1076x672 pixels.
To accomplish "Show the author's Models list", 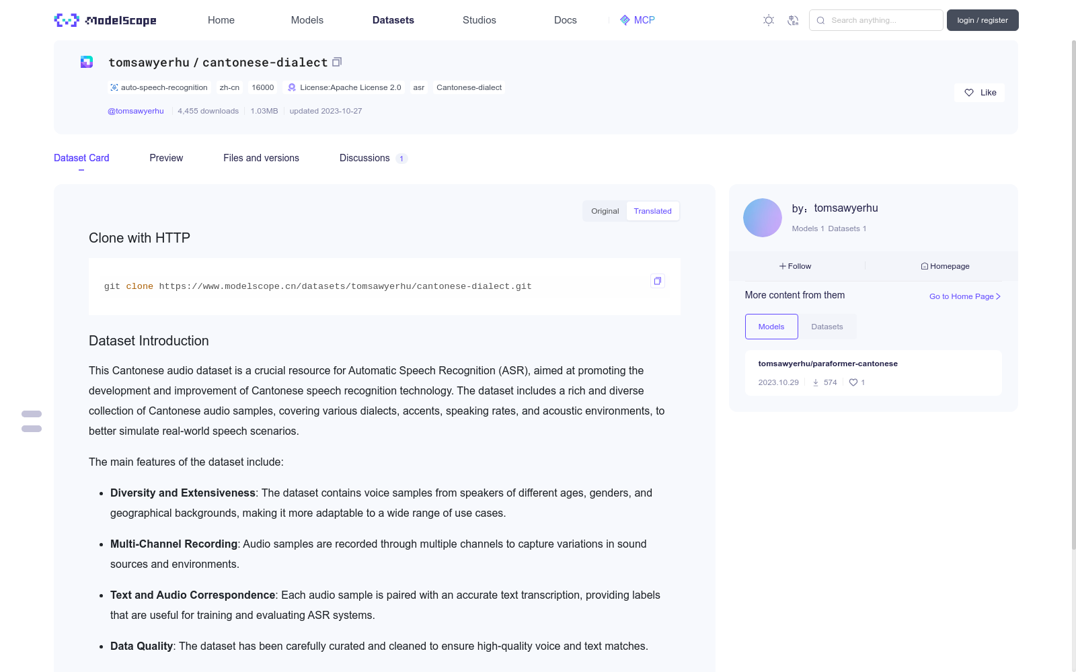I will coord(771,327).
